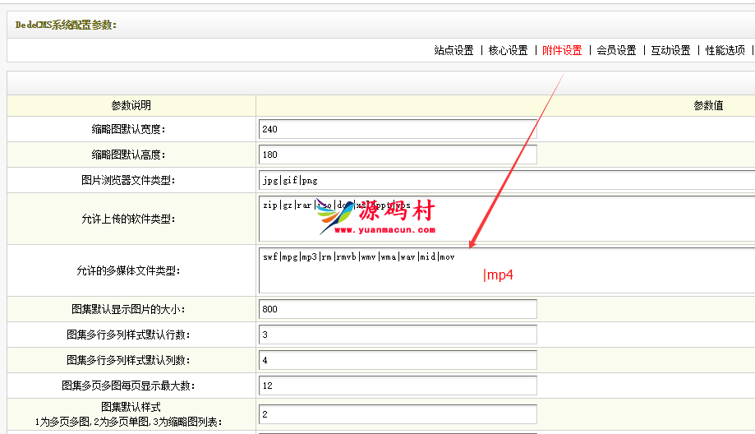Select the 图集多页多图每页显示最大数 field

point(397,386)
